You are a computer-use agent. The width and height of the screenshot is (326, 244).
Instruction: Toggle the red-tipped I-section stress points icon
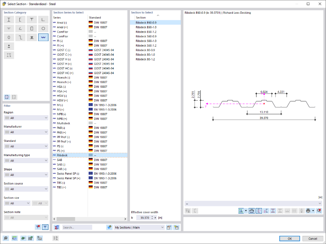(x=273, y=211)
